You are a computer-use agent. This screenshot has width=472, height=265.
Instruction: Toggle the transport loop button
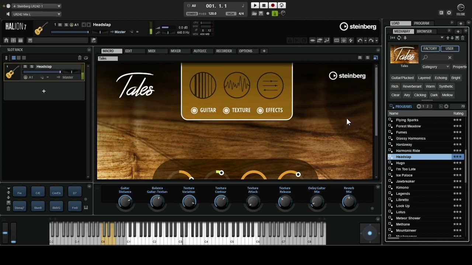tap(281, 6)
